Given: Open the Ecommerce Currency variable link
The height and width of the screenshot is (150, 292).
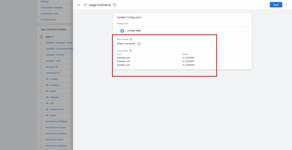Looking at the screenshot, I should point(56,133).
